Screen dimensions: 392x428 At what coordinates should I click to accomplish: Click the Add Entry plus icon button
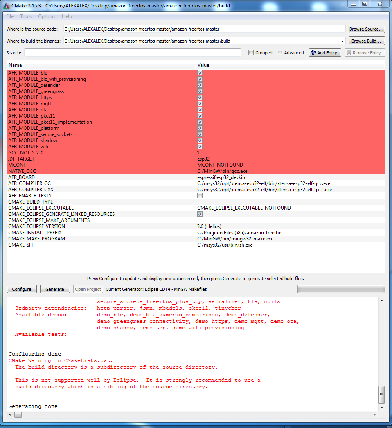pos(325,53)
